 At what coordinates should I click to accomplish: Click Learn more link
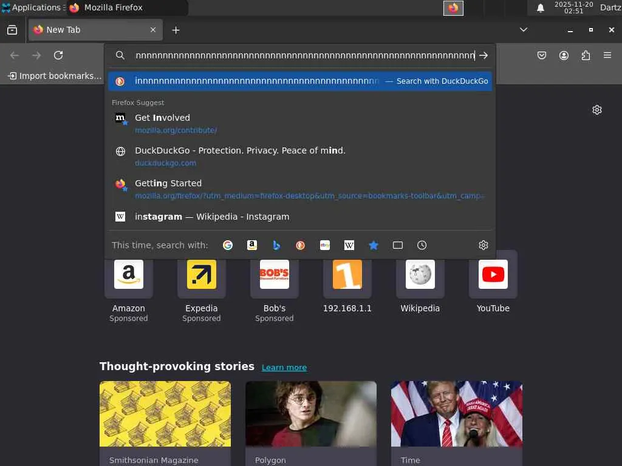pyautogui.click(x=284, y=367)
